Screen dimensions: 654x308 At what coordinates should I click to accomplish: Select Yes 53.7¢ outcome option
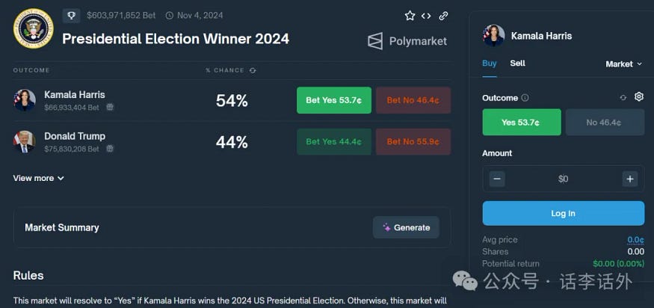pyautogui.click(x=522, y=122)
